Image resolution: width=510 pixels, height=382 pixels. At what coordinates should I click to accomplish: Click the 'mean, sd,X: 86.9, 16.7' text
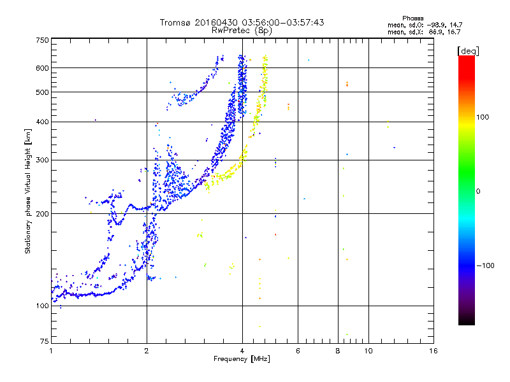pyautogui.click(x=424, y=32)
